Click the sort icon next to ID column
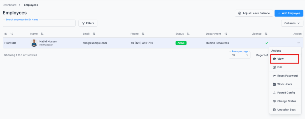The height and width of the screenshot is (119, 305). (x=12, y=34)
